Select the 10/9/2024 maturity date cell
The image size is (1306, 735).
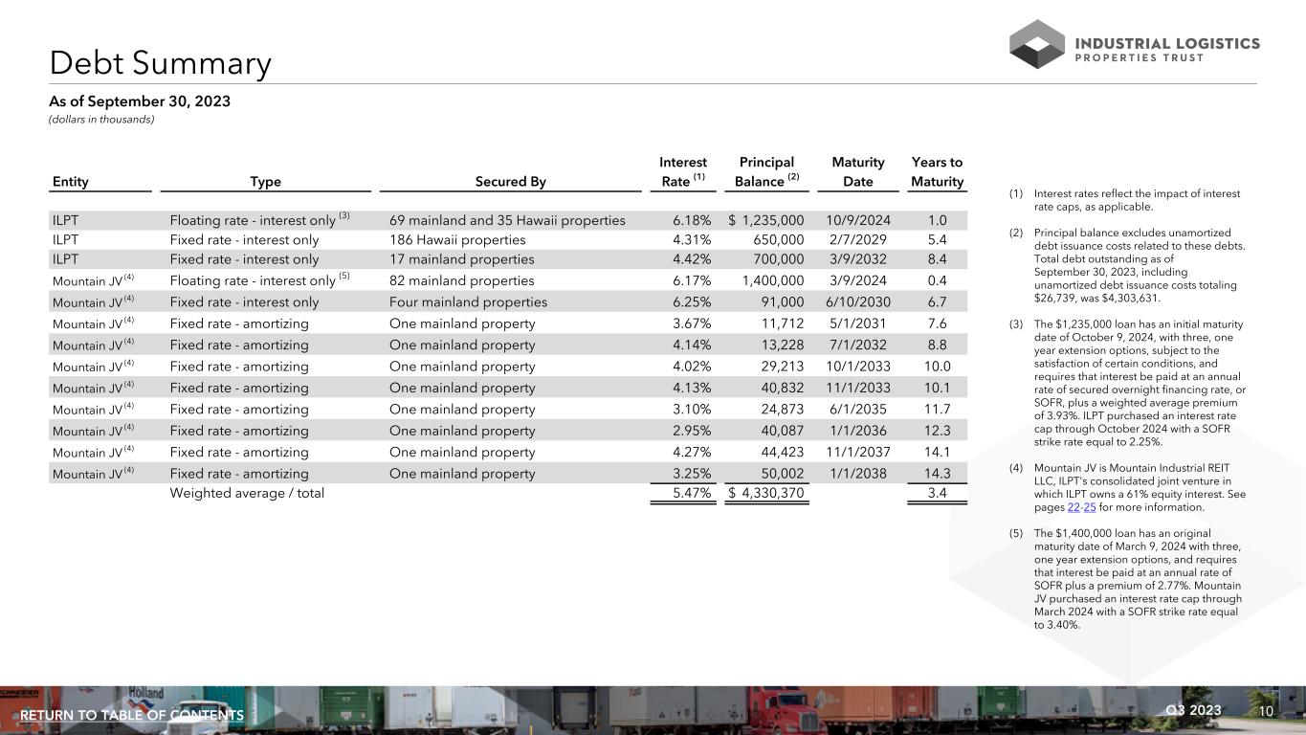[857, 220]
